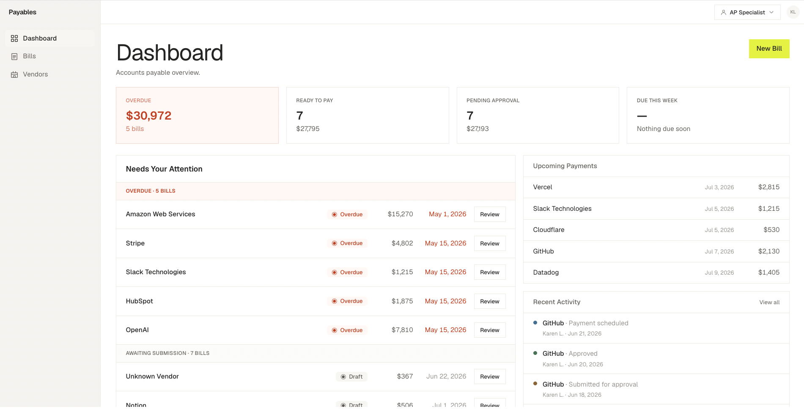This screenshot has height=409, width=804.
Task: Open the GitHub Submitted for approval activity
Action: click(x=656, y=390)
